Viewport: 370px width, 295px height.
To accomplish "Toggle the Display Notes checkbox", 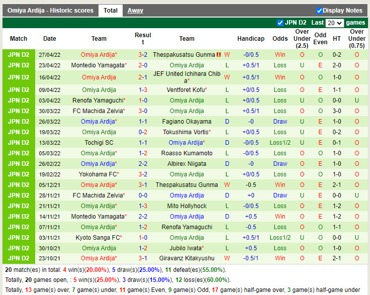I will [319, 11].
